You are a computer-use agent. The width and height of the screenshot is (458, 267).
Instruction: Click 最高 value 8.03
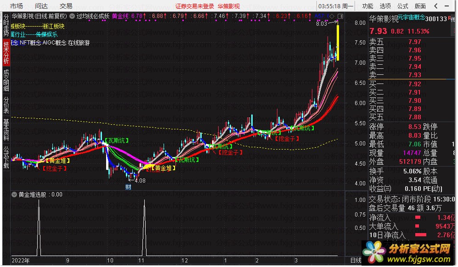415,135
